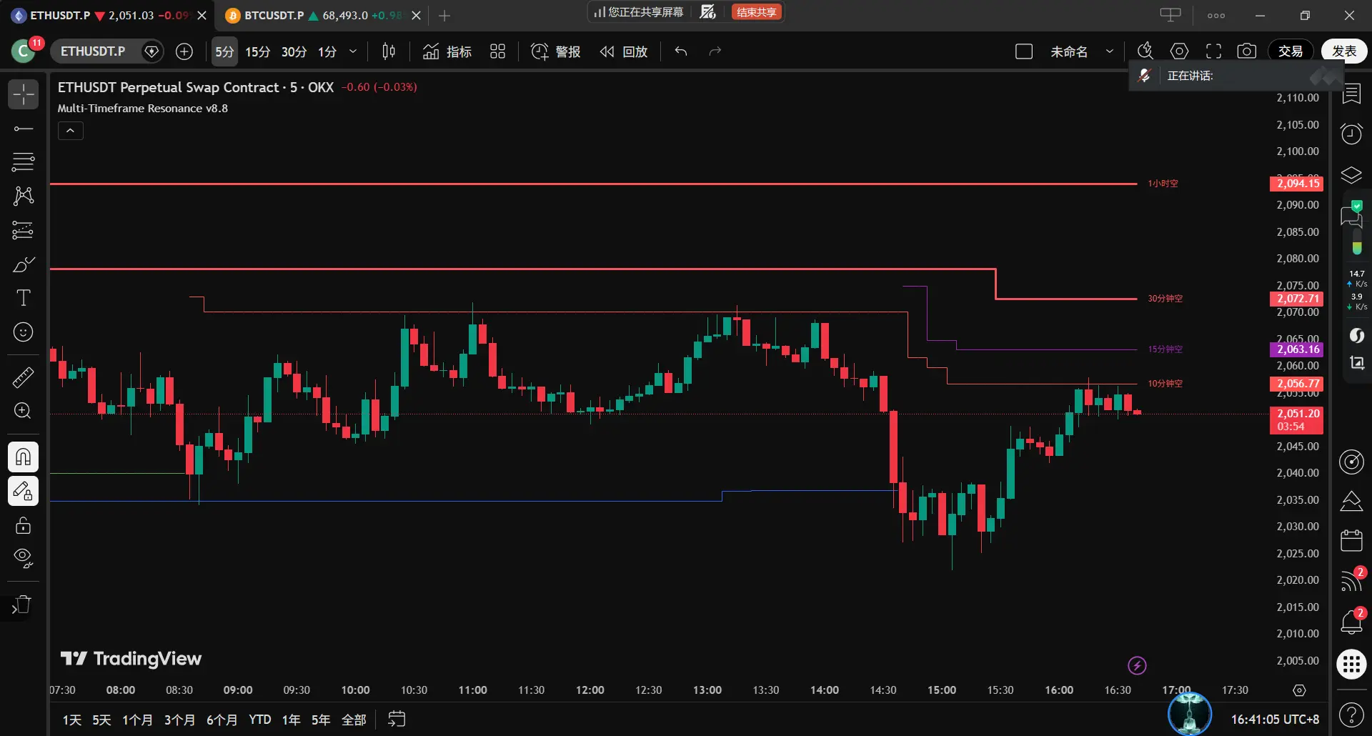Image resolution: width=1372 pixels, height=736 pixels.
Task: Open the ETHUSDT.P symbol search box
Action: coord(93,51)
